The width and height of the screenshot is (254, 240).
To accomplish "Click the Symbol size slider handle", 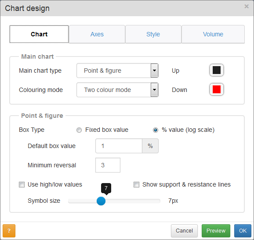I will (101, 201).
